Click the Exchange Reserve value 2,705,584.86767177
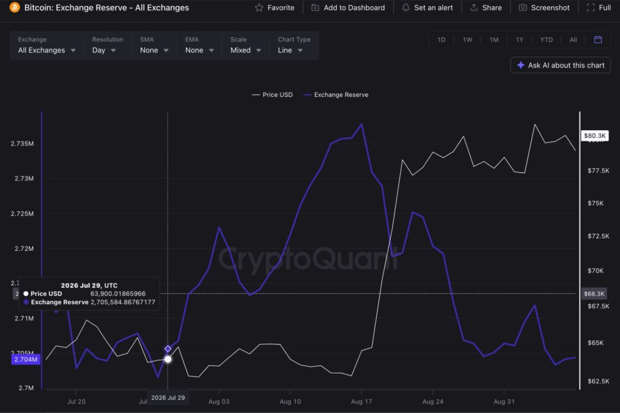 (x=123, y=302)
